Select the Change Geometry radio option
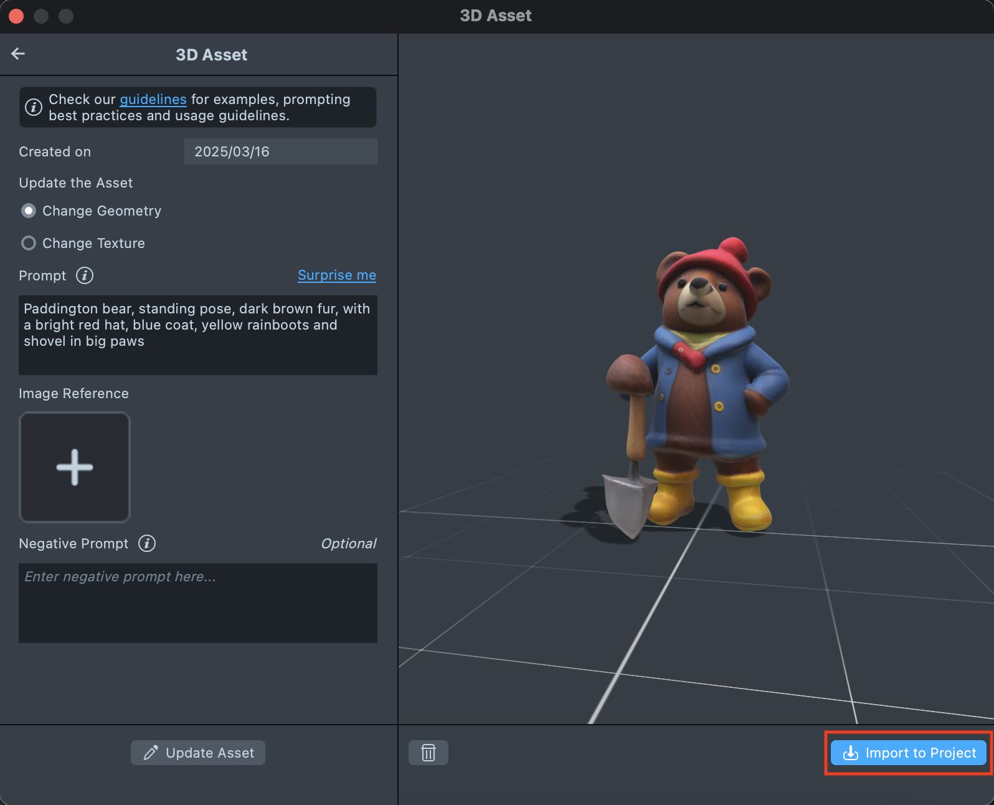994x805 pixels. click(29, 211)
